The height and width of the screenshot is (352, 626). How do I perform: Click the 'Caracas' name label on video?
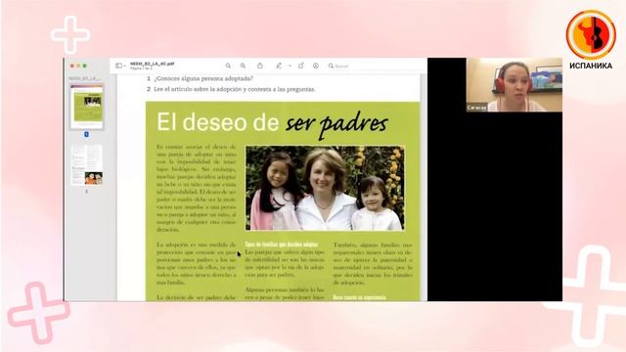[476, 108]
